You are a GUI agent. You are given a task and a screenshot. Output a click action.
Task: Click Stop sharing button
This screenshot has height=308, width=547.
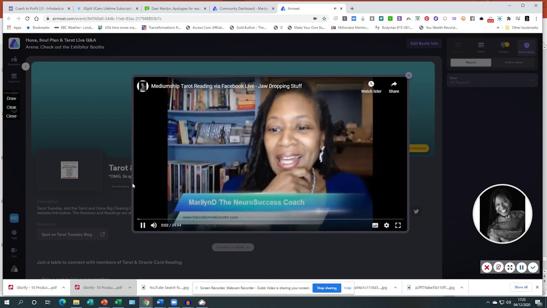tap(326, 288)
